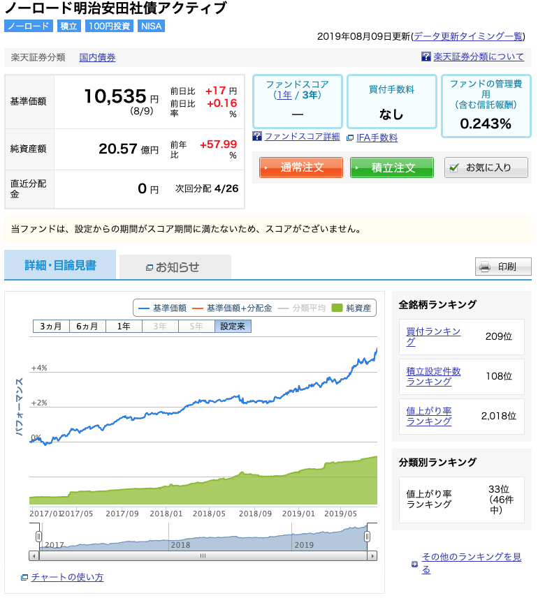The width and height of the screenshot is (538, 598).
Task: Open the 国内債券 category link
Action: tap(97, 58)
